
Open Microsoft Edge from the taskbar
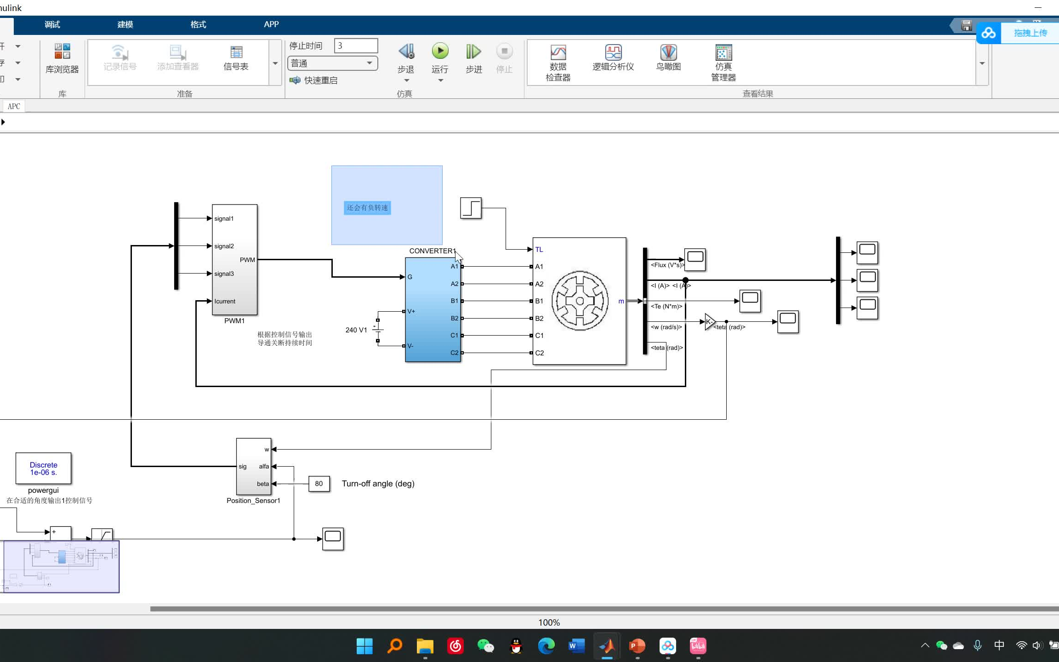click(547, 646)
